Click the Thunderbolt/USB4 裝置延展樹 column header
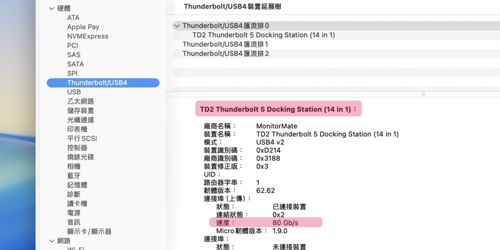Image resolution: width=500 pixels, height=250 pixels. [232, 7]
